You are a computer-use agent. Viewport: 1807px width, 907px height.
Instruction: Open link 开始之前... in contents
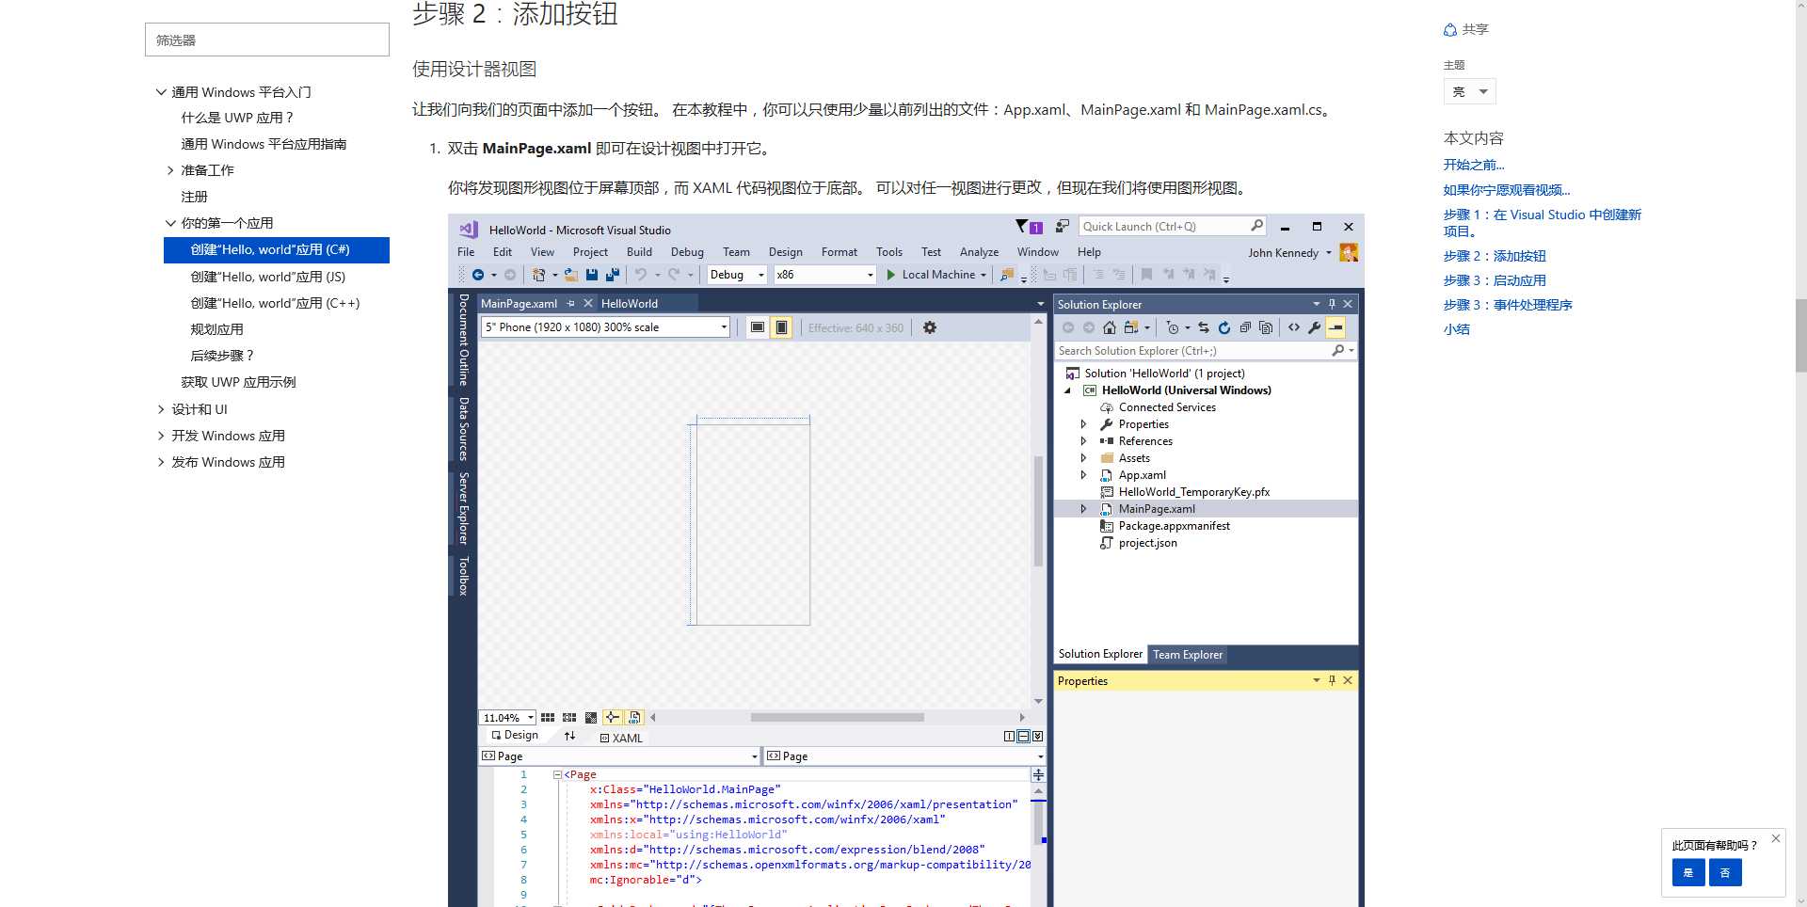(x=1474, y=165)
